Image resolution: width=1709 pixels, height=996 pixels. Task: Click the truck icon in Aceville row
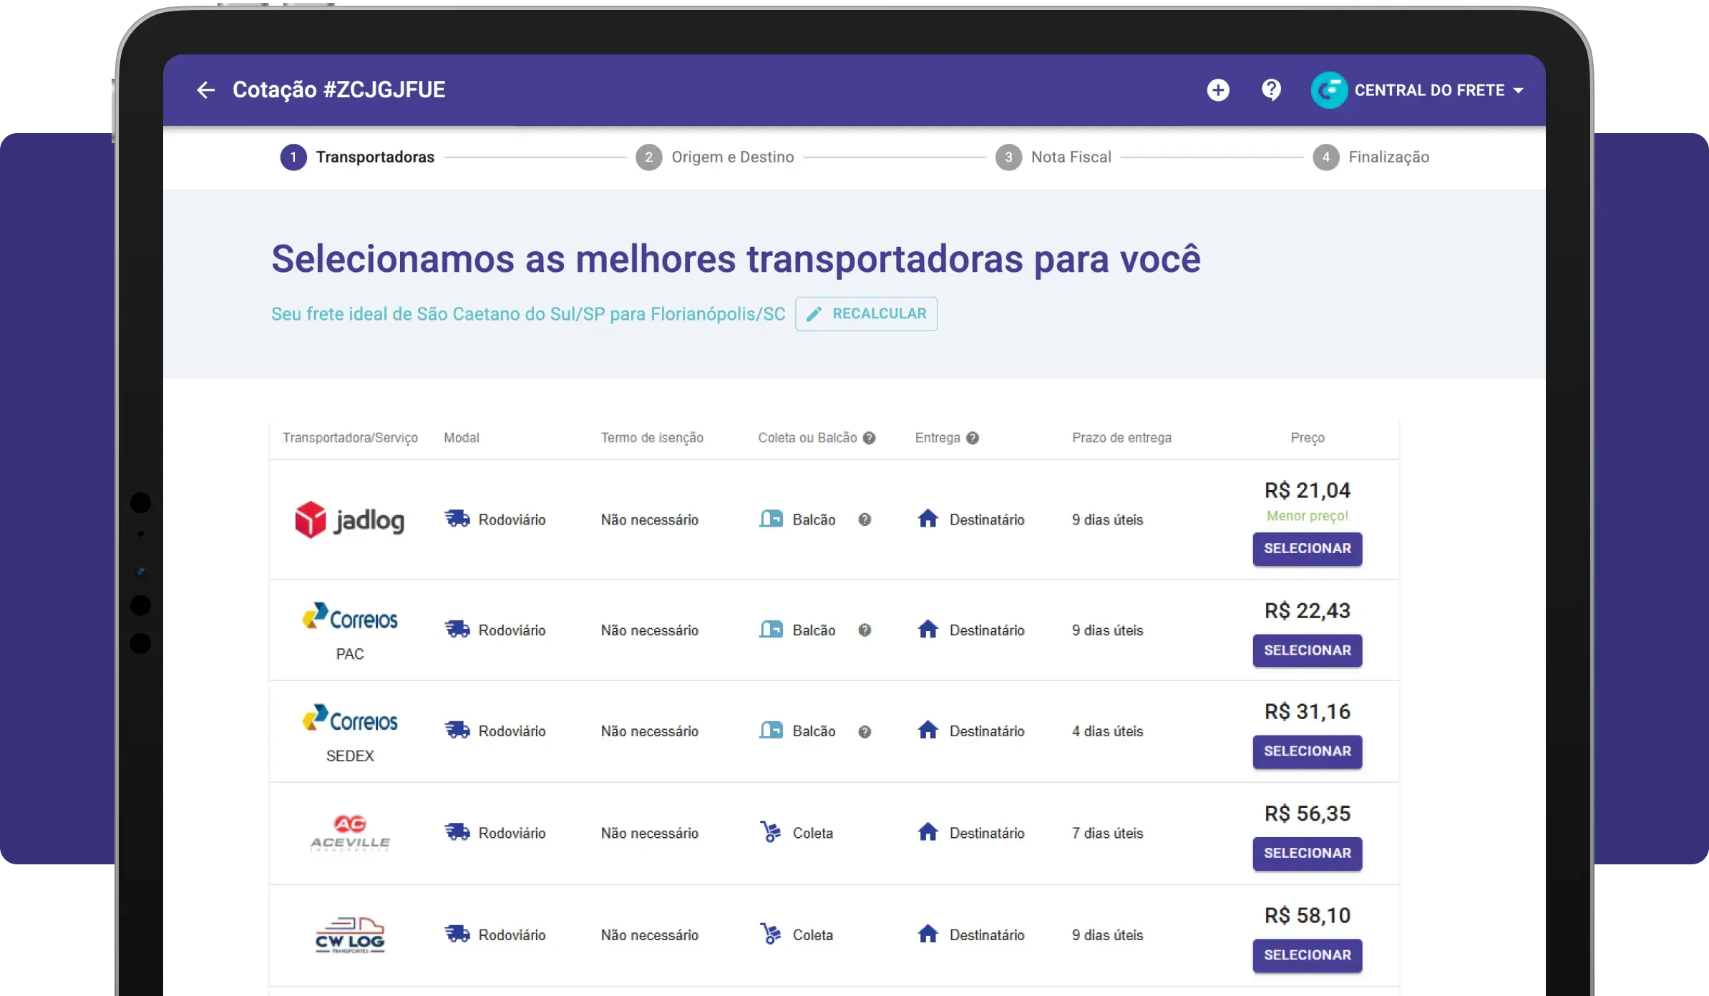(x=457, y=832)
